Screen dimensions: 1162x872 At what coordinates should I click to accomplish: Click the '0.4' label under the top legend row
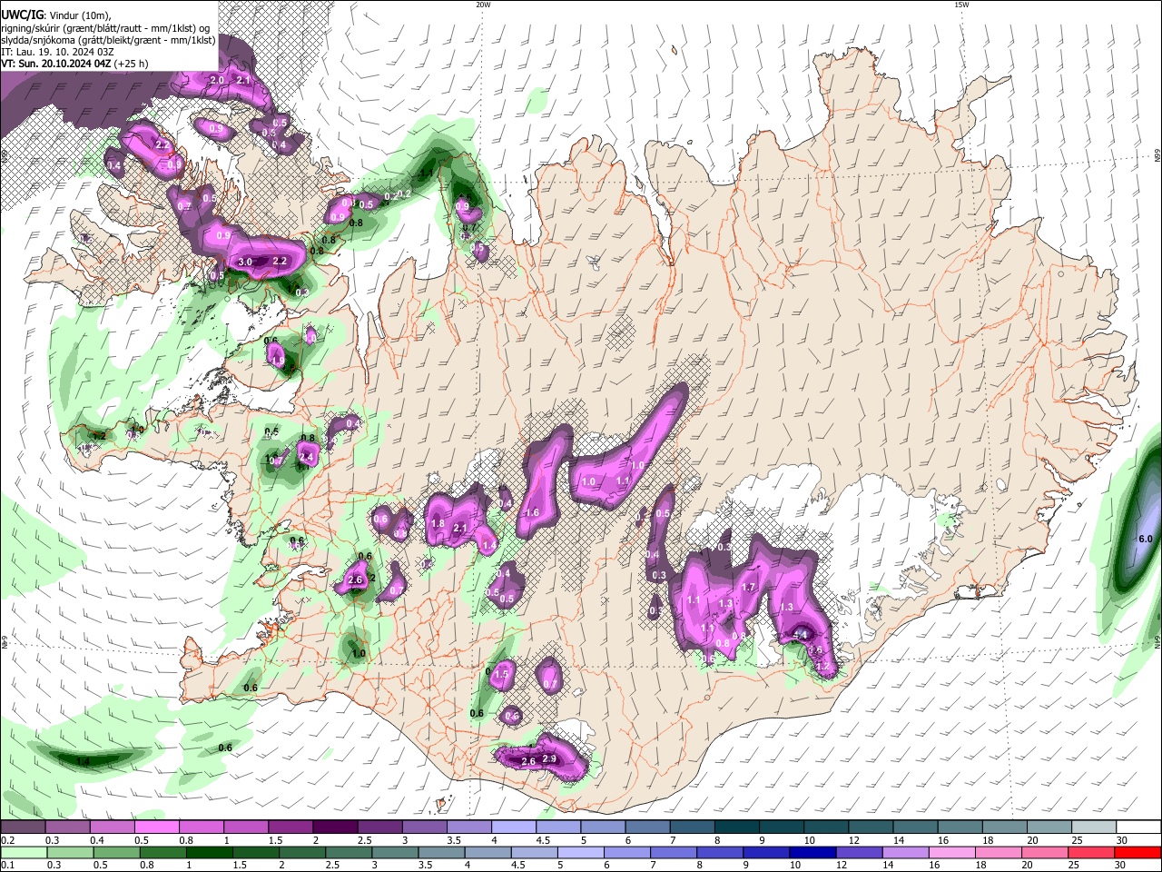pyautogui.click(x=96, y=840)
